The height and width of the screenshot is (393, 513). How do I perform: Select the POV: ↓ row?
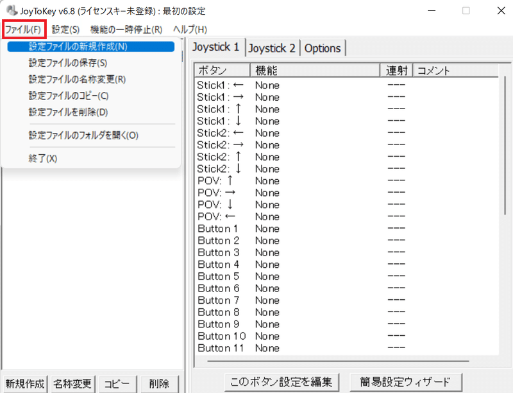[347, 205]
